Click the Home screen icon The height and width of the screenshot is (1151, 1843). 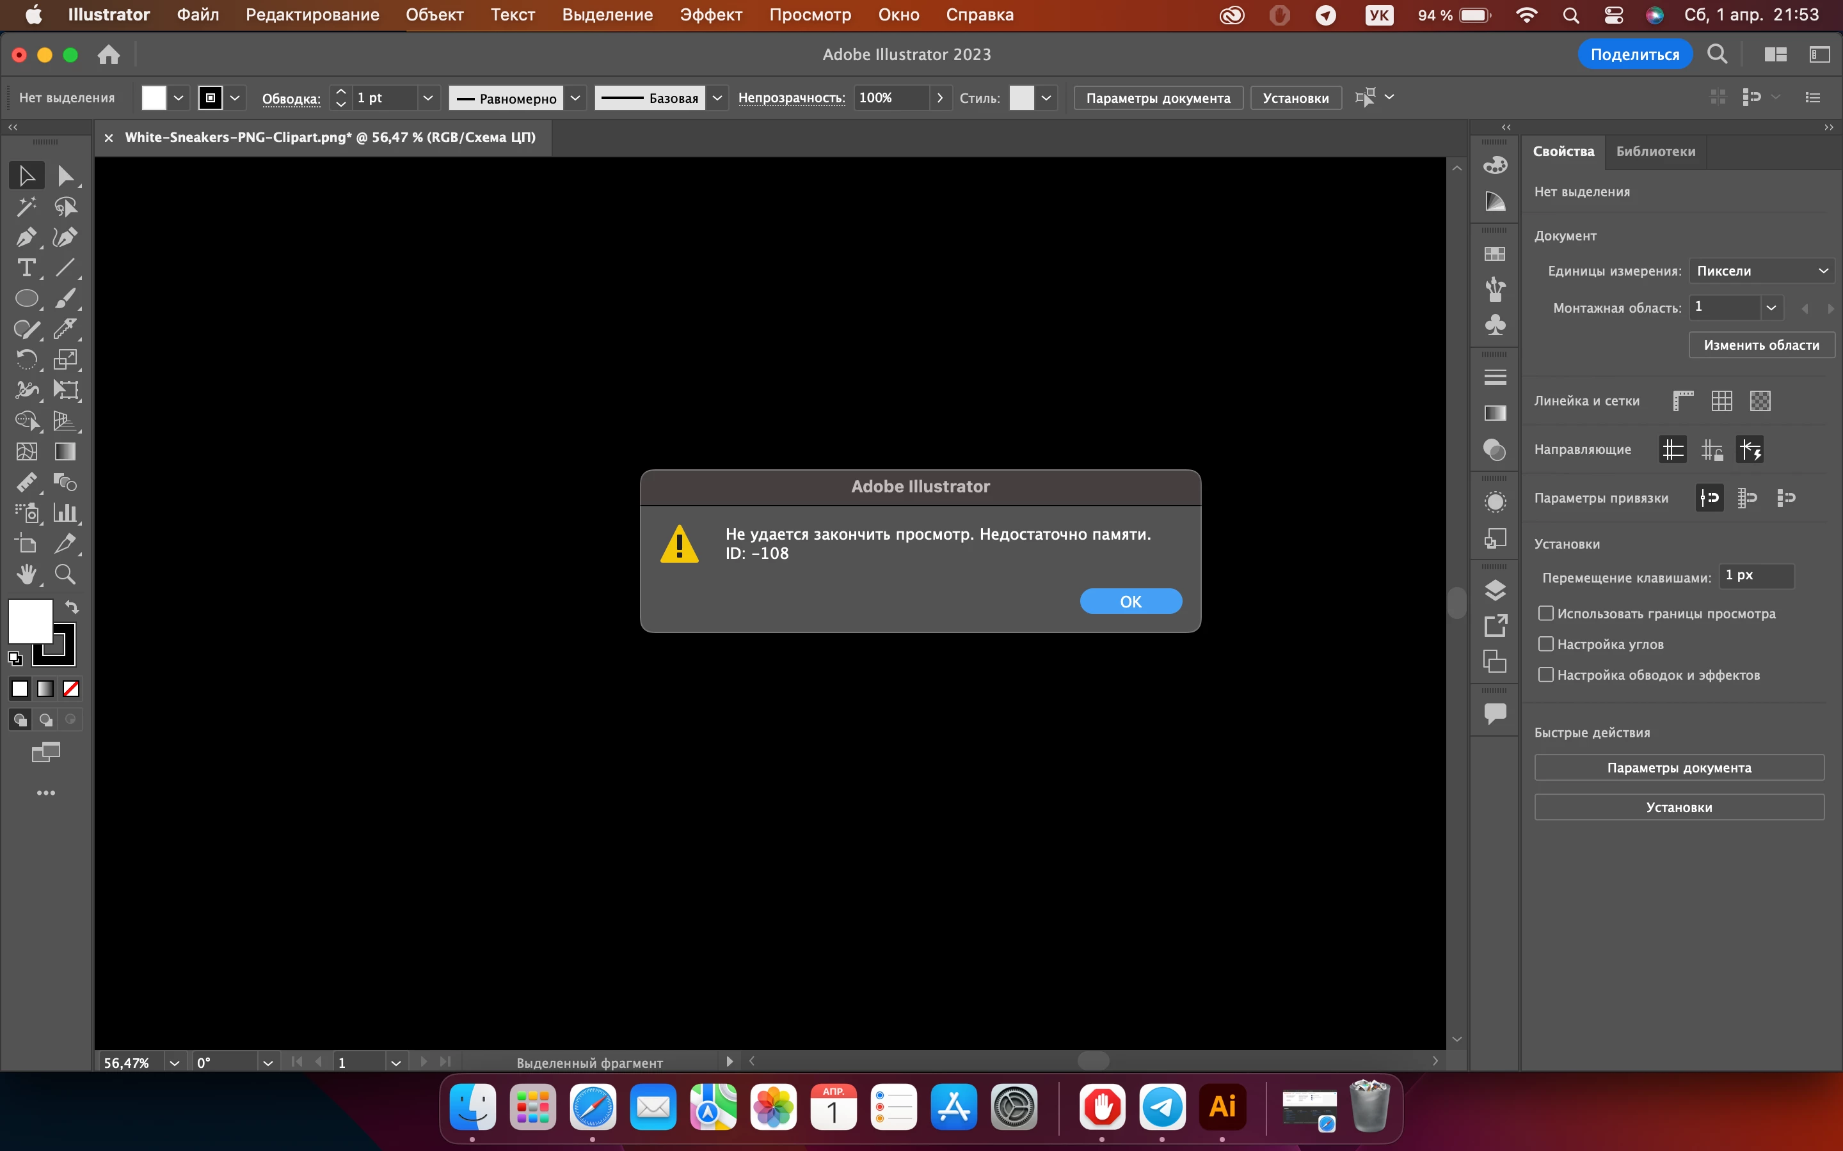pos(109,55)
